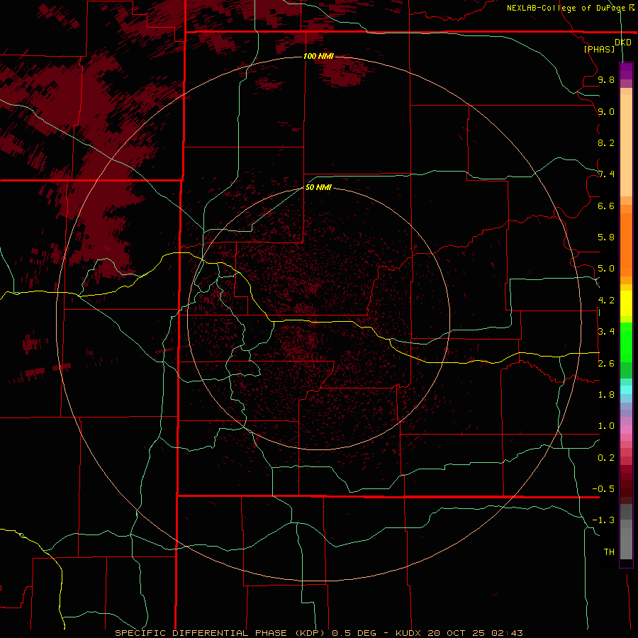The height and width of the screenshot is (638, 638).
Task: Select the 5.0 scale value
Action: click(606, 269)
